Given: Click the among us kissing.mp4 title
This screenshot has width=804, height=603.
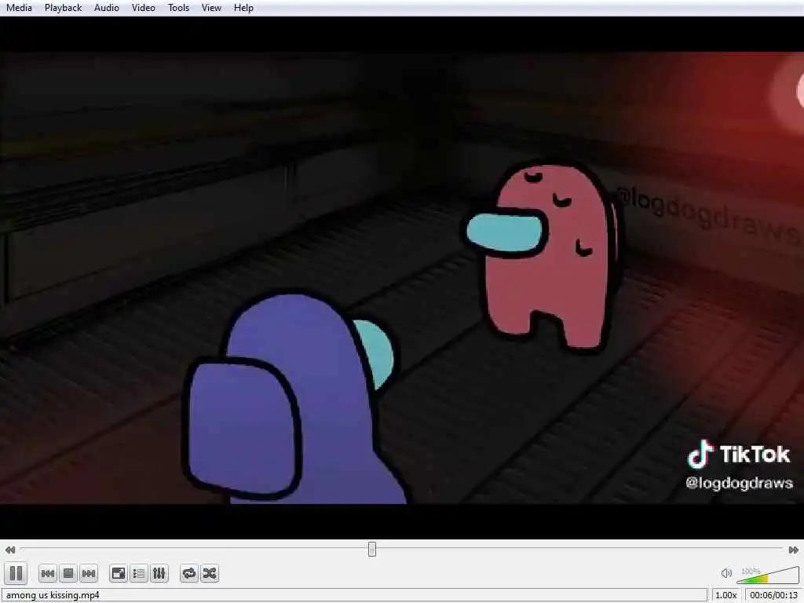Looking at the screenshot, I should pyautogui.click(x=53, y=595).
